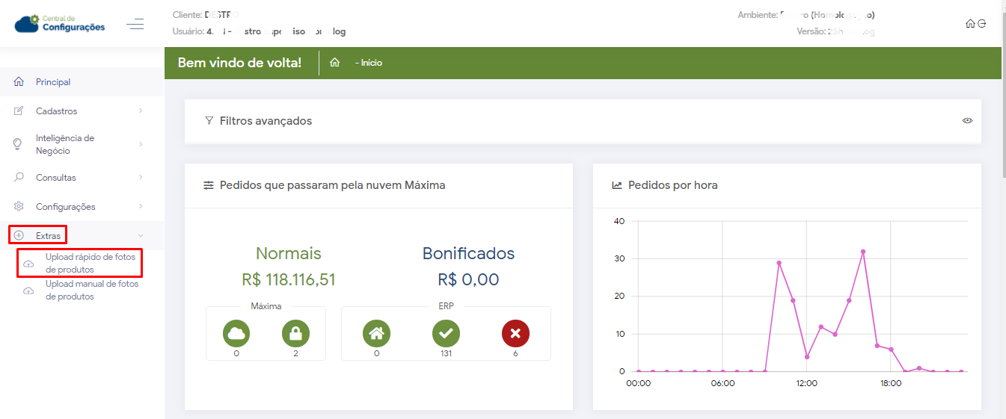Click the green cloud icon under Máxima
This screenshot has height=419, width=1006.
(x=236, y=333)
